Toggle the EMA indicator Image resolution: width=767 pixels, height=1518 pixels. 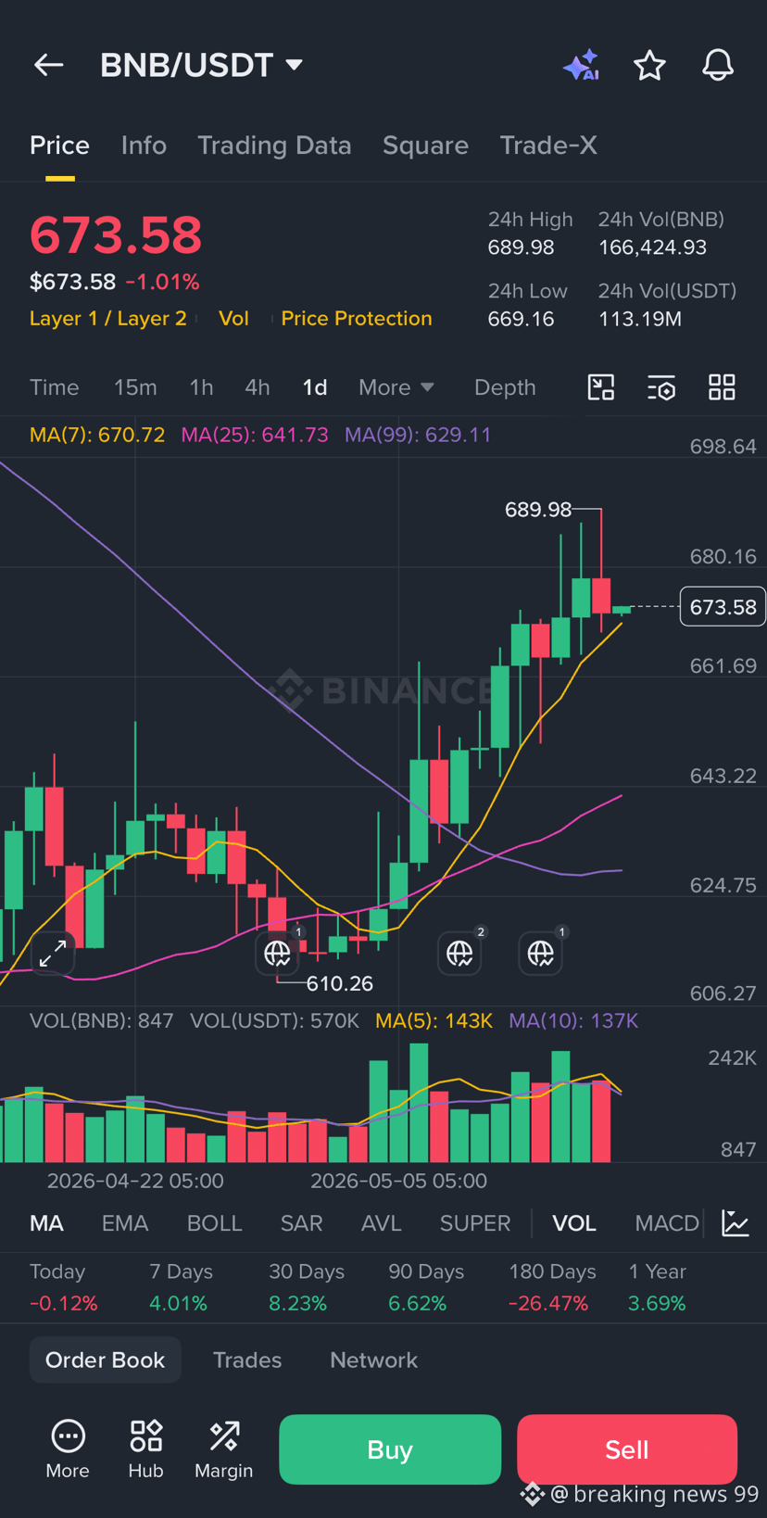[x=125, y=1223]
